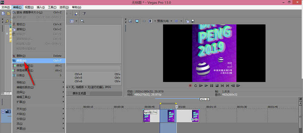Open the 插入(I) menu
Image resolution: width=303 pixels, height=133 pixels.
(41, 7)
